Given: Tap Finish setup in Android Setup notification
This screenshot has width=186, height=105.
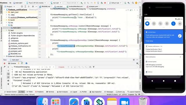Looking at the screenshot, I should pyautogui.click(x=149, y=41).
